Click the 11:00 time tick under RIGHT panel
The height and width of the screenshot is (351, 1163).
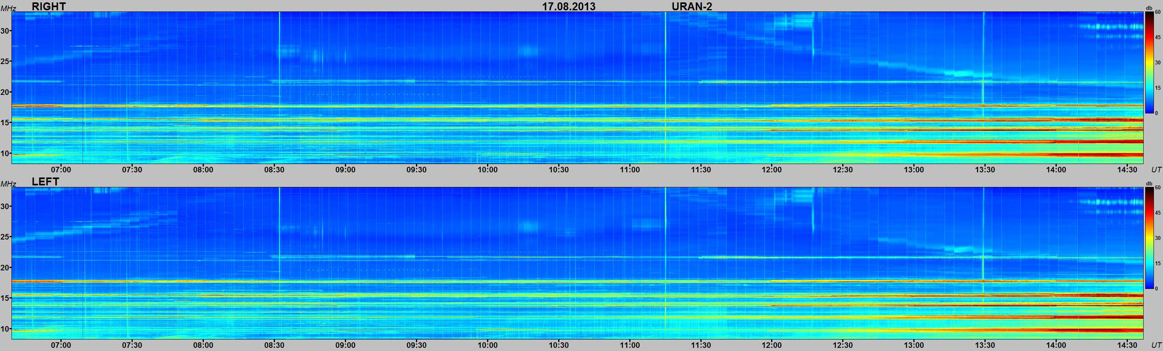(629, 170)
